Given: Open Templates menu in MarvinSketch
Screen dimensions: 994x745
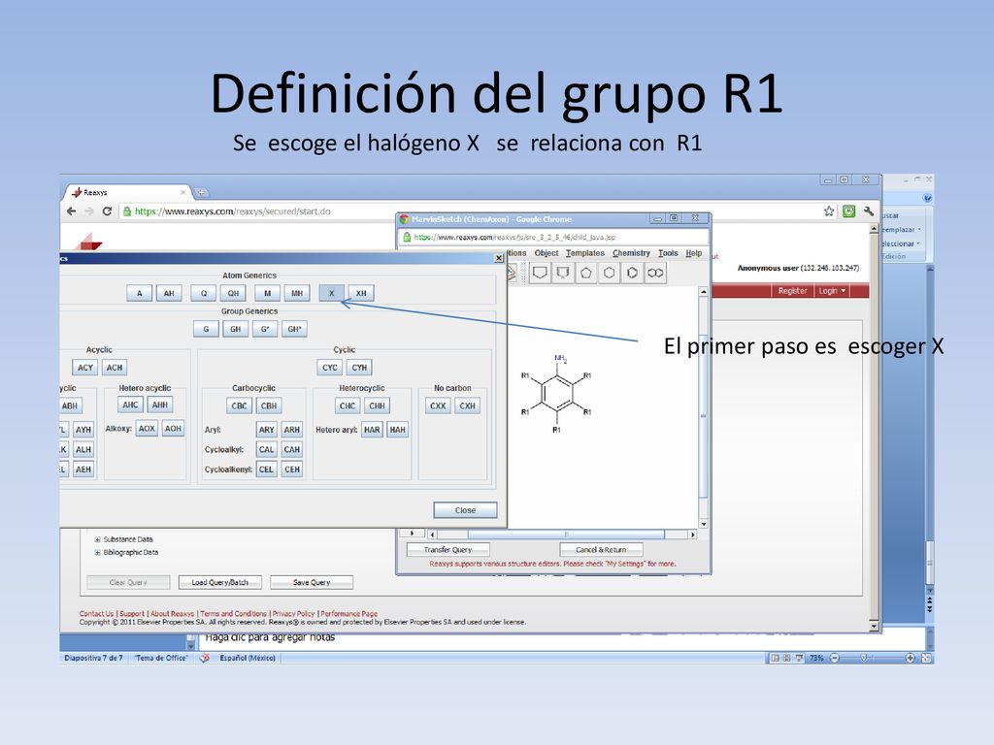Looking at the screenshot, I should point(585,253).
